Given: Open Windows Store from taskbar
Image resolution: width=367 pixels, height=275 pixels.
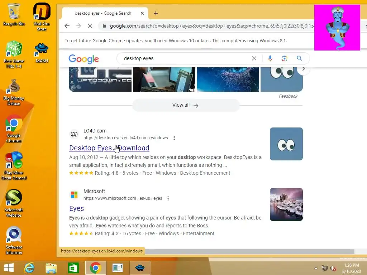Looking at the screenshot, I should coord(73,268).
